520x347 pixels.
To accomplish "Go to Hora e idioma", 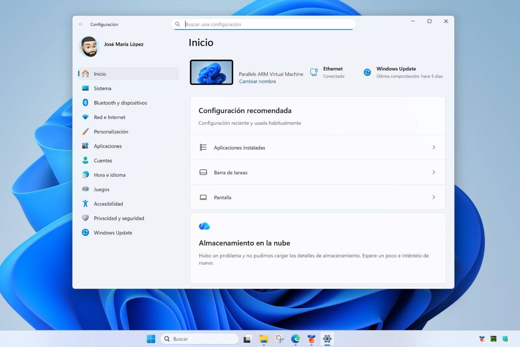I will 129,175.
